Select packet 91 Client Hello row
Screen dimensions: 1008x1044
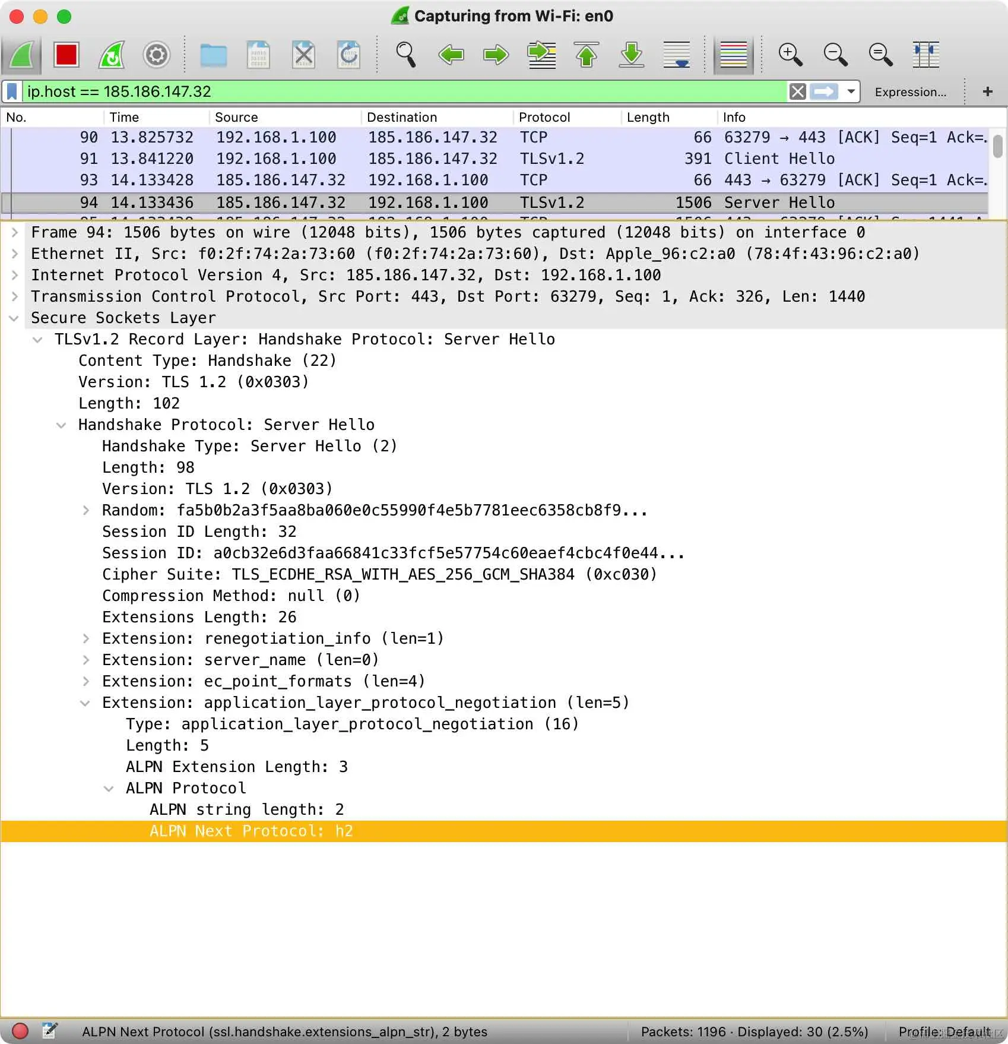[x=495, y=159]
